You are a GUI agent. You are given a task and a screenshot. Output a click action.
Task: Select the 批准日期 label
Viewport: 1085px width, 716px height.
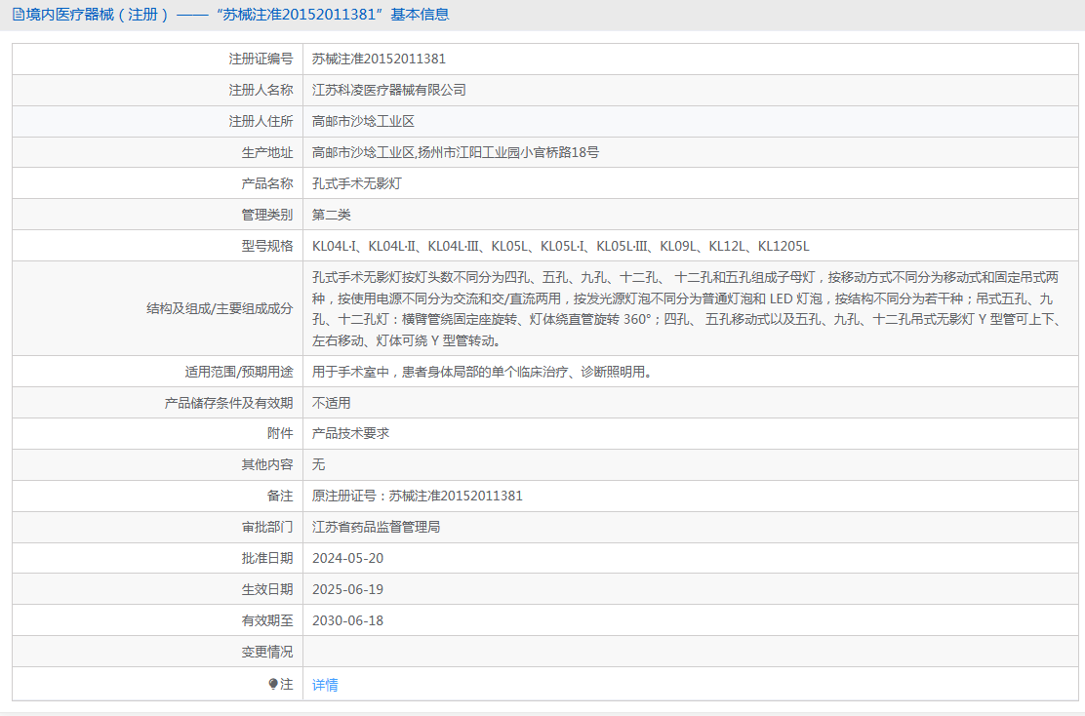click(267, 558)
